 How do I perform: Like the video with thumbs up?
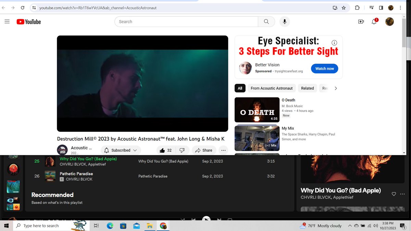click(166, 150)
